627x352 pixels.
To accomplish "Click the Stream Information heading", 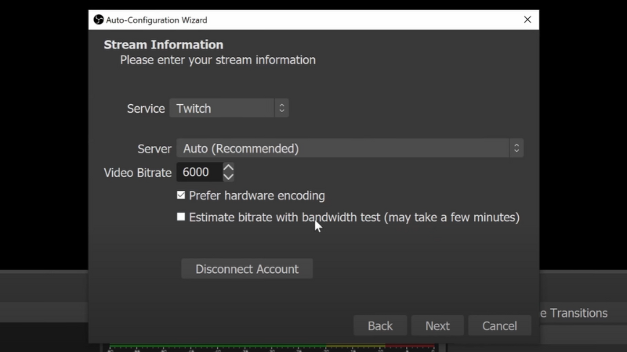I will [x=164, y=45].
